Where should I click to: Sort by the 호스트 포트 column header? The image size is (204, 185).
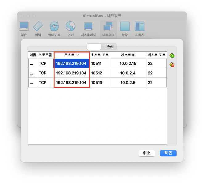(100, 55)
